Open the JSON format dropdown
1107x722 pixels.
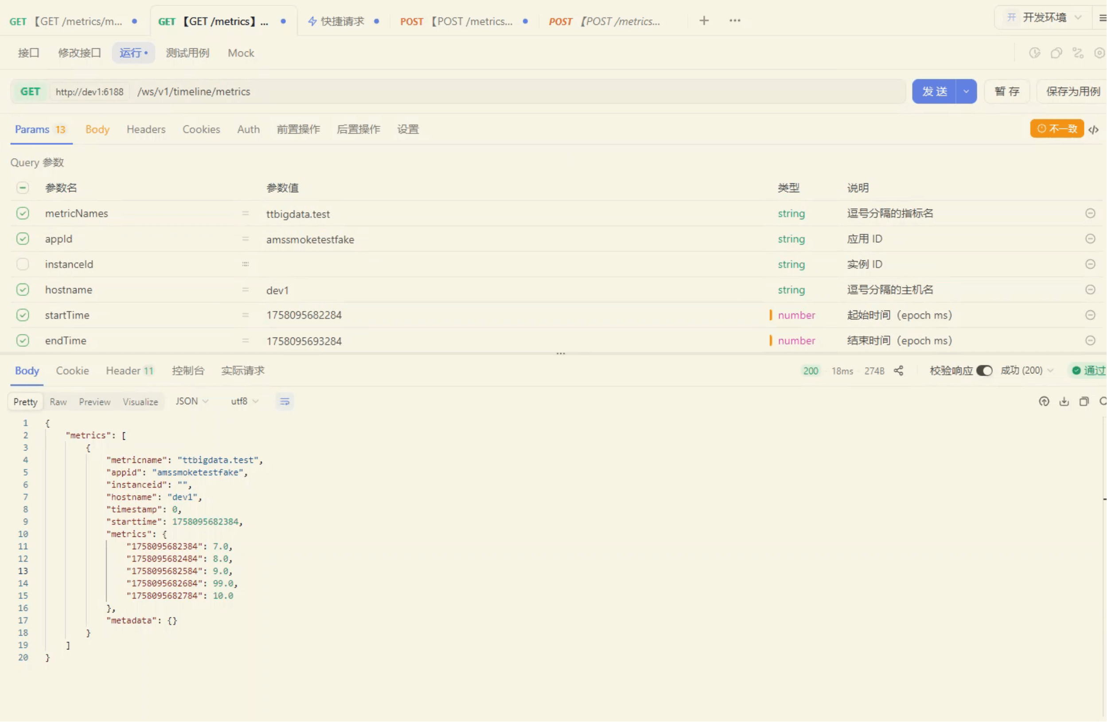pos(191,402)
